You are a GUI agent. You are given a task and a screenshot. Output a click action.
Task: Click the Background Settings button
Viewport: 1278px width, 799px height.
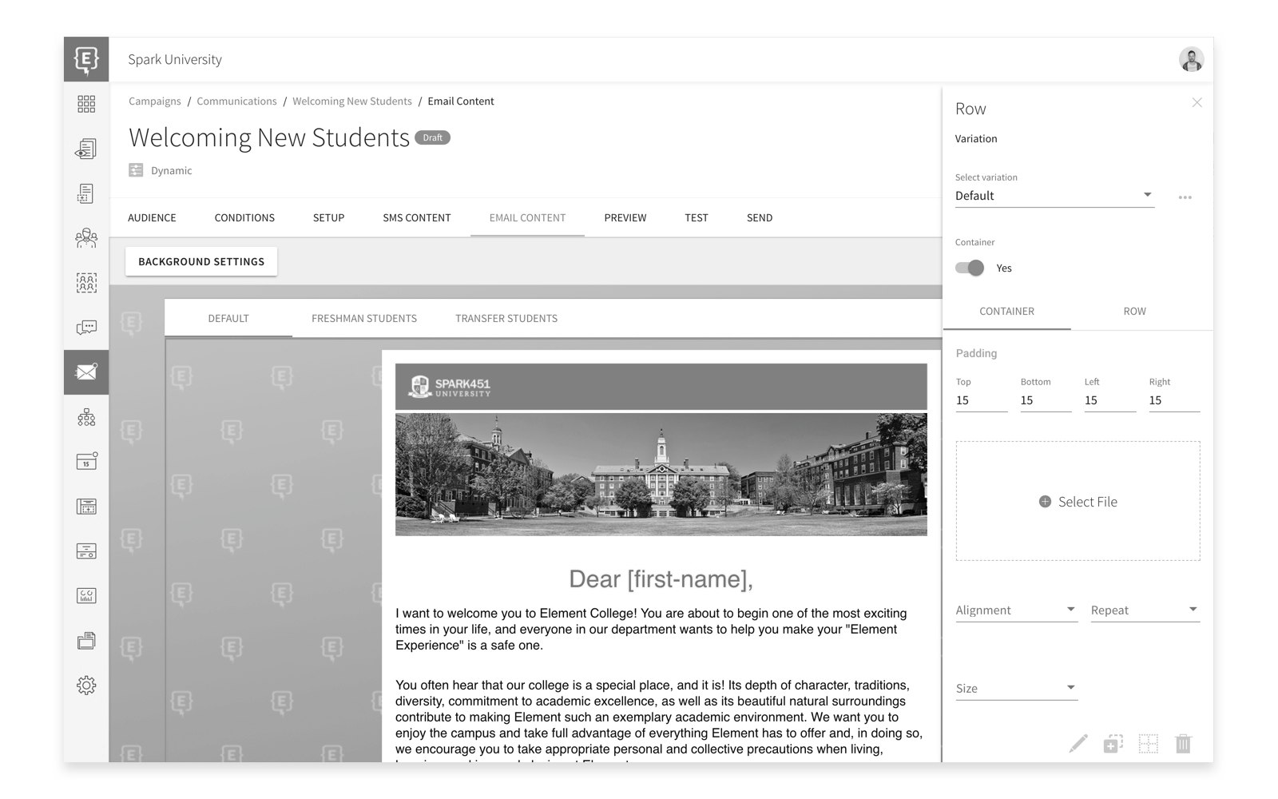point(201,261)
